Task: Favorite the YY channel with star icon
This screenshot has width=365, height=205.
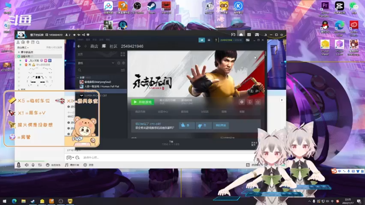Action: [x=74, y=35]
